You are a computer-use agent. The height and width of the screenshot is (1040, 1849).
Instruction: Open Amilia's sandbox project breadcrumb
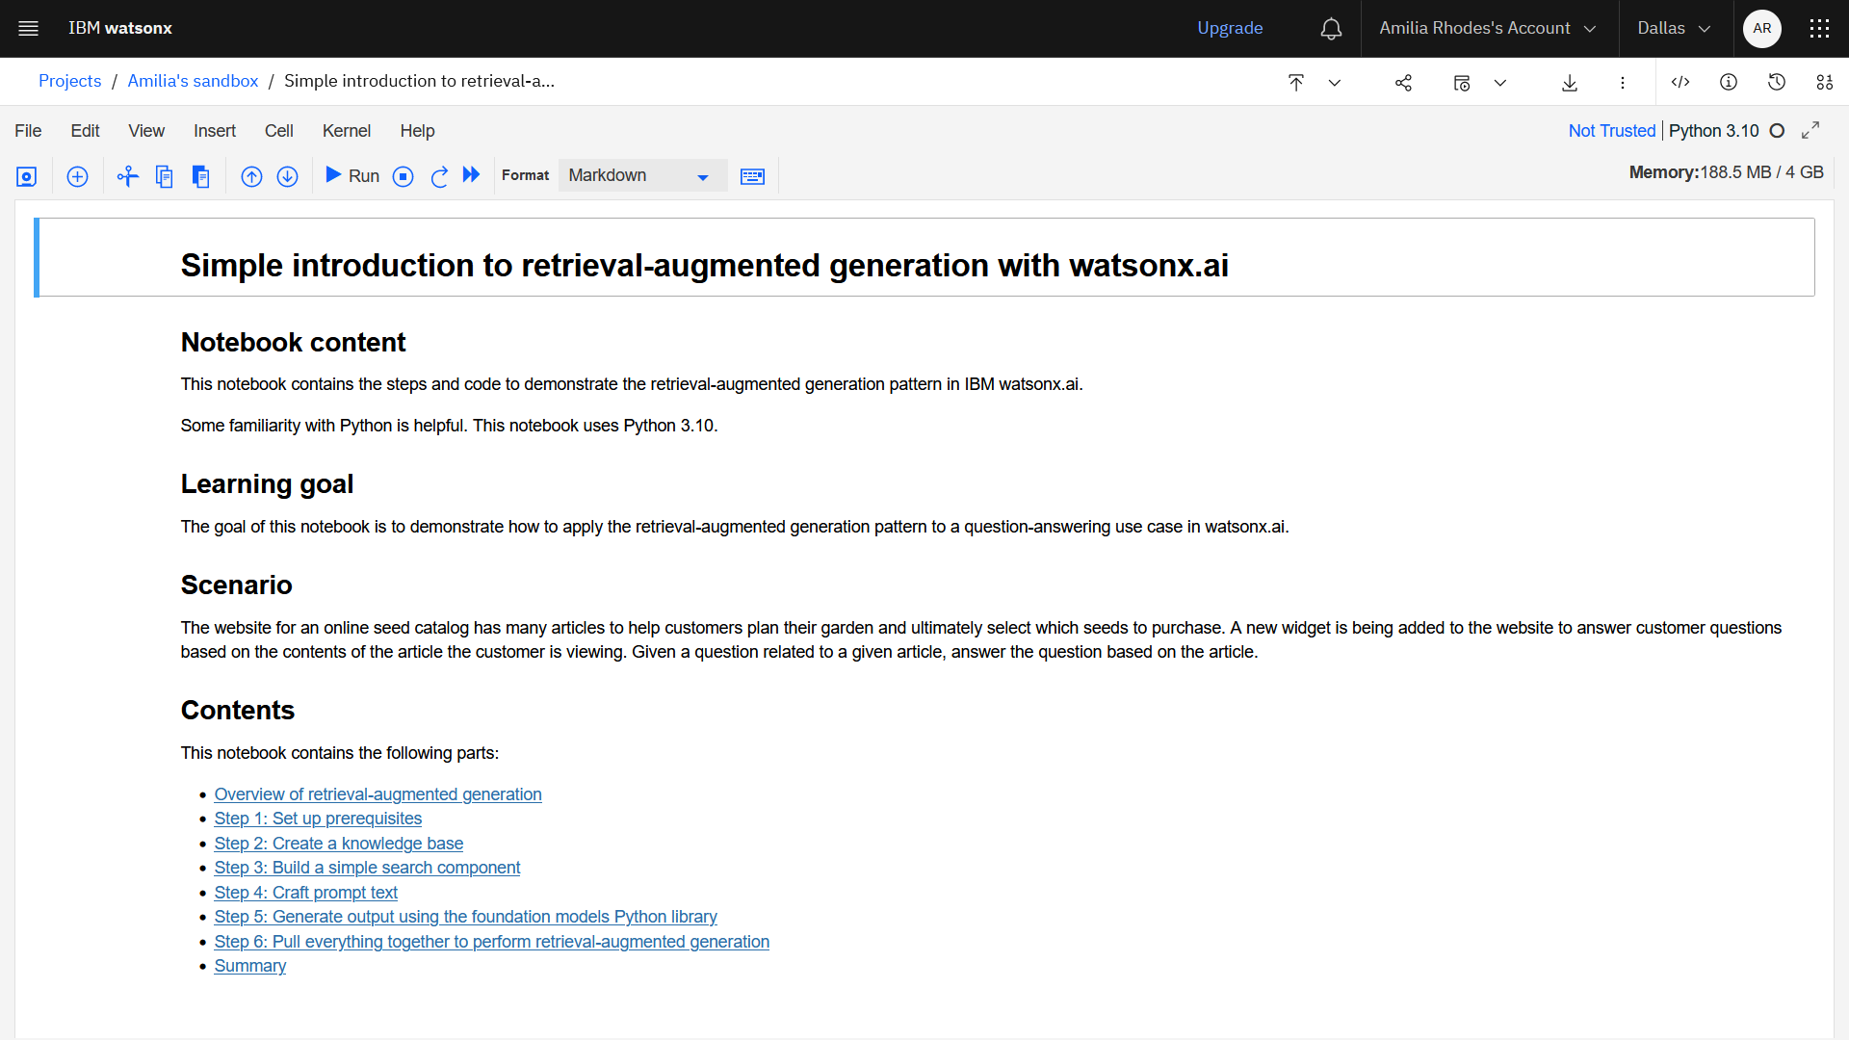(193, 80)
